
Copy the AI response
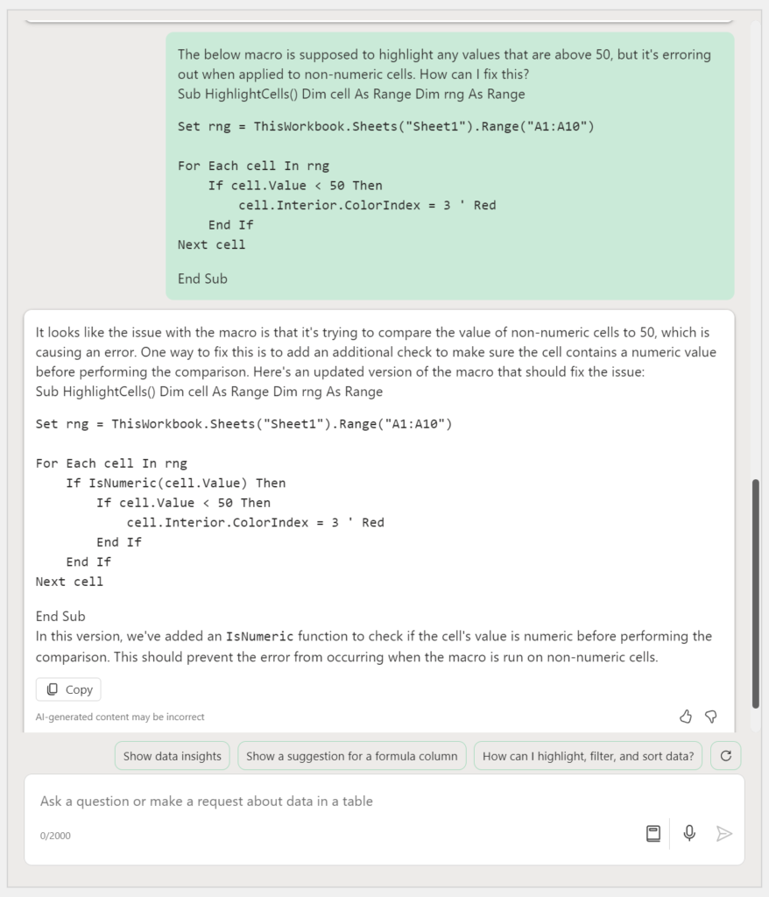click(x=69, y=689)
